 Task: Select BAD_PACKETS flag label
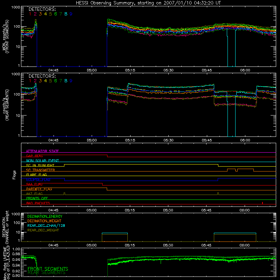[x=38, y=203]
